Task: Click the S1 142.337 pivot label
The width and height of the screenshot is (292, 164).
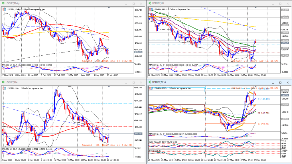Action: click(x=263, y=123)
